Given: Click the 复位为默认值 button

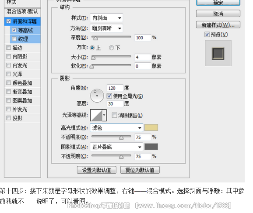Looking at the screenshot, I should [x=140, y=170].
